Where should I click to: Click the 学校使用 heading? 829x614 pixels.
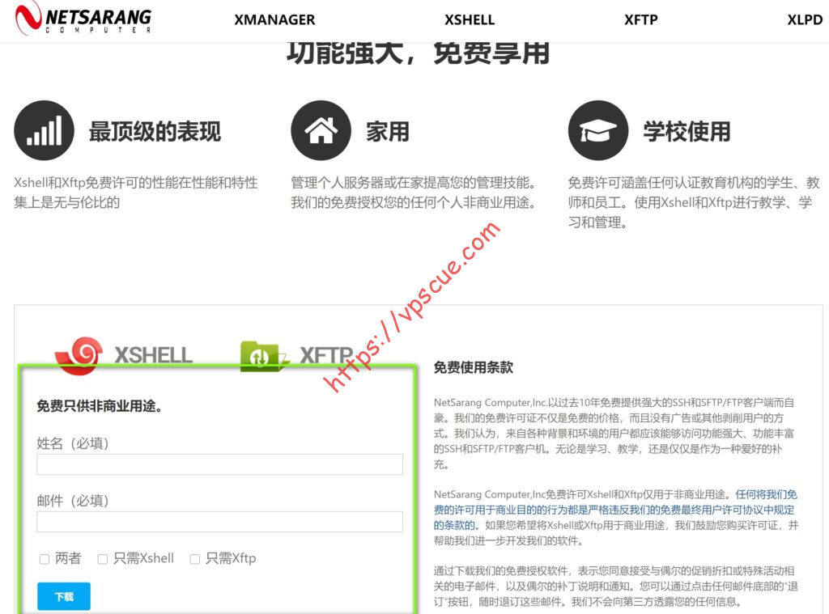pos(687,132)
